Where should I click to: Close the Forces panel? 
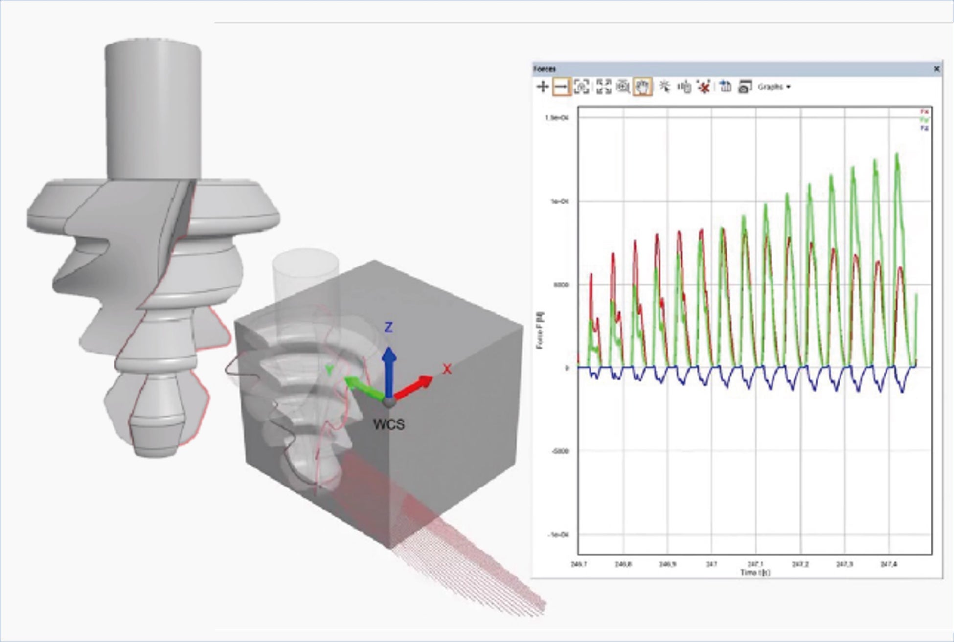(x=936, y=69)
